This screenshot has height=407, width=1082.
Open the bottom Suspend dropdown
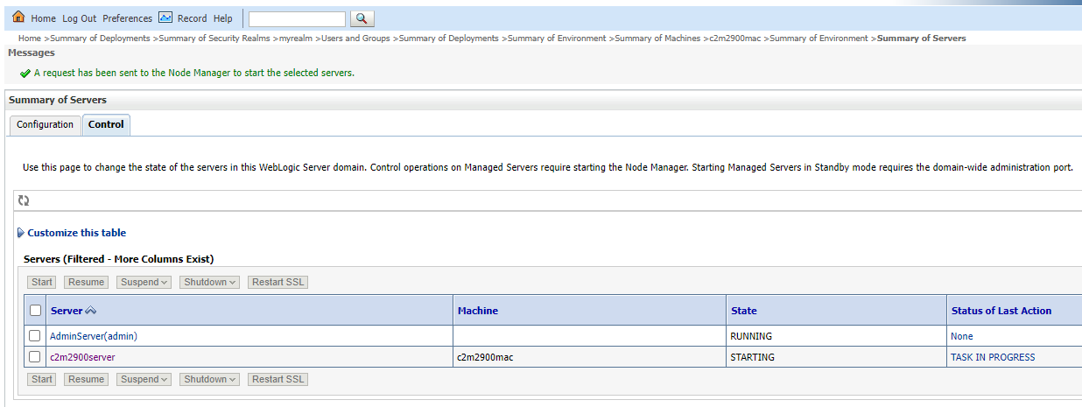coord(144,379)
